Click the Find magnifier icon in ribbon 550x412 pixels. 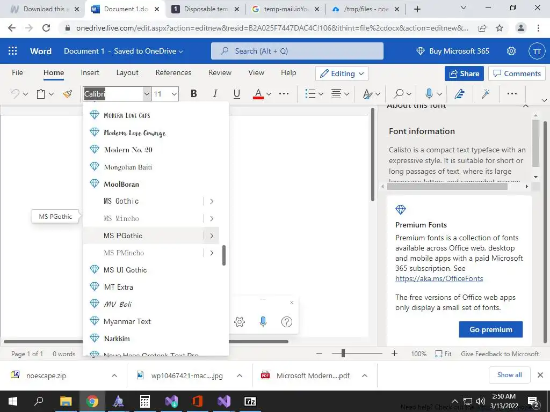click(399, 93)
